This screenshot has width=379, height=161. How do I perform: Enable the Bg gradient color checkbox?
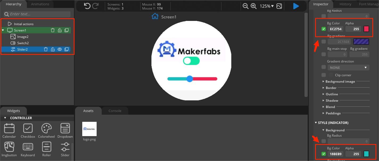click(324, 42)
